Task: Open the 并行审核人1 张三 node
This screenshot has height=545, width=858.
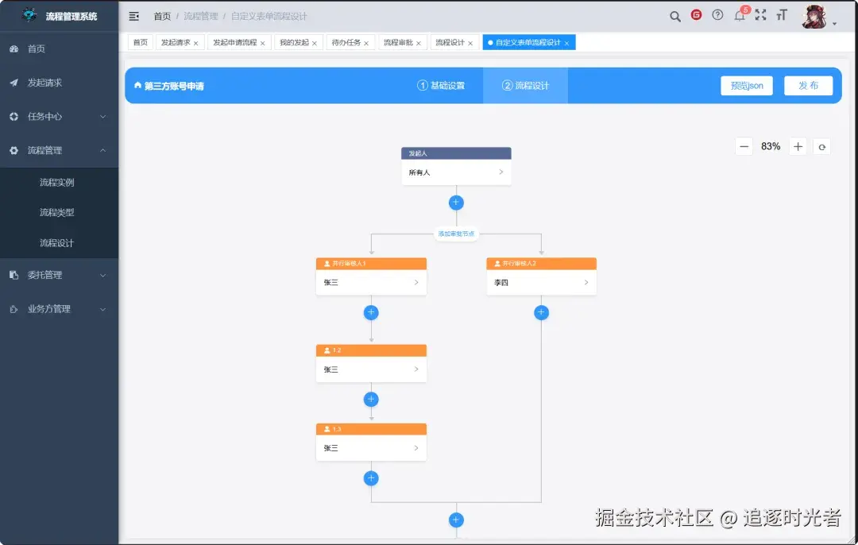Action: coord(371,277)
